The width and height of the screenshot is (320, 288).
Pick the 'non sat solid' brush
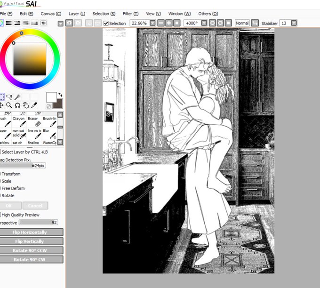(x=19, y=134)
